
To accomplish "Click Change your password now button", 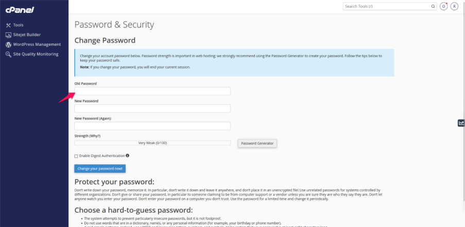I will [x=100, y=168].
